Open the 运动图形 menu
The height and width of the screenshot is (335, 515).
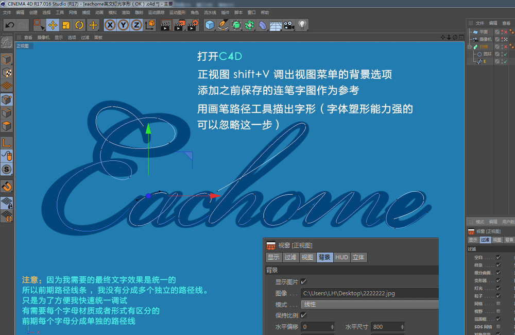[177, 12]
